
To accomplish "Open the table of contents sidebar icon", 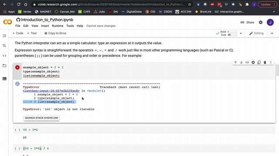I will coord(4,36).
